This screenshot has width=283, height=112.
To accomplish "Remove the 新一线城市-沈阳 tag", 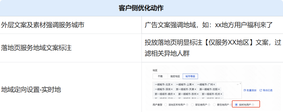I will pyautogui.click(x=219, y=89).
